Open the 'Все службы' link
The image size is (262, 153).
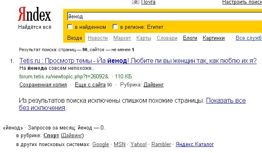[x=249, y=38]
